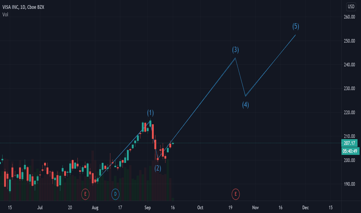Select the wave label (2)
This screenshot has height=213, width=361.
coord(158,168)
